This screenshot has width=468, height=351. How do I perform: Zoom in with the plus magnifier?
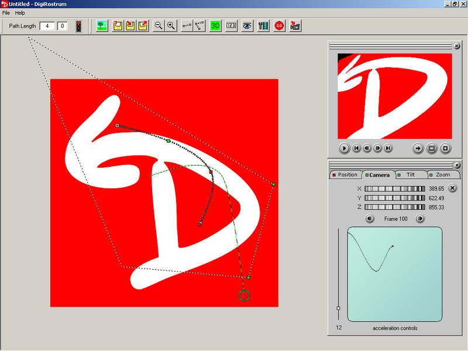click(171, 26)
